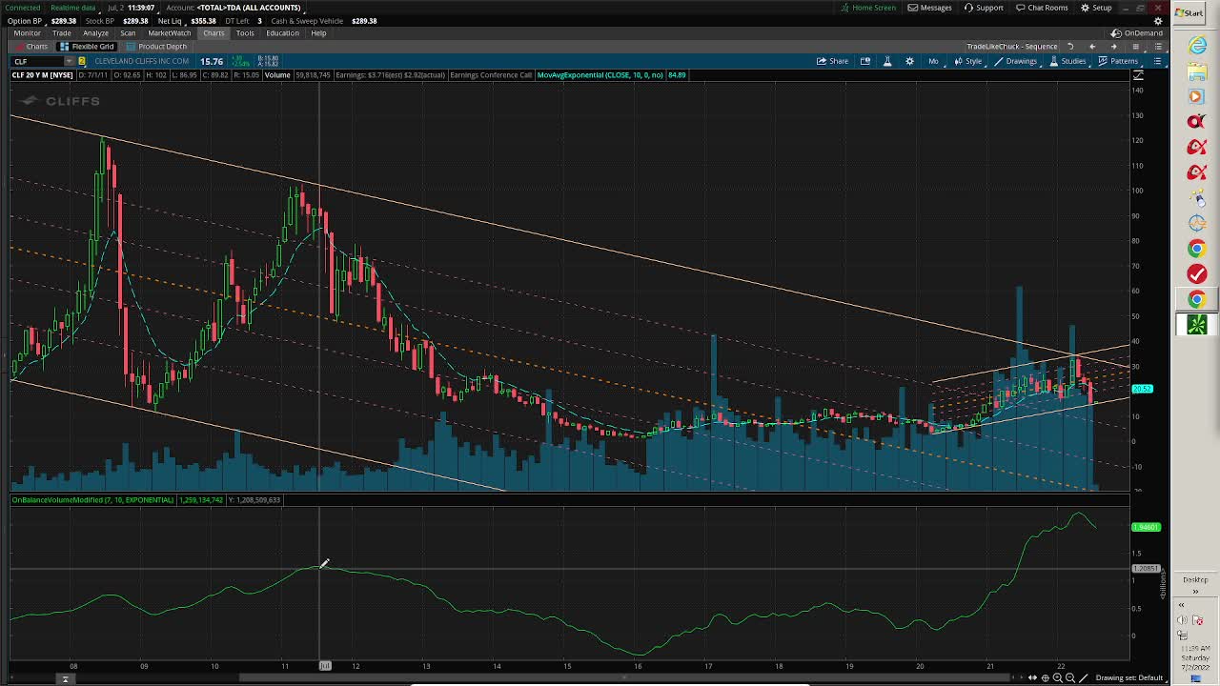The height and width of the screenshot is (686, 1220).
Task: Click the Volume label in chart header
Action: 277,75
